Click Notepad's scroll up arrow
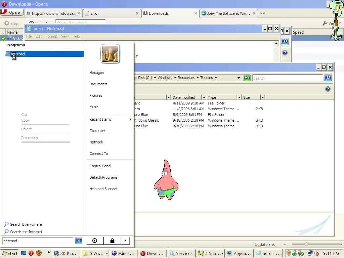Screen dimensions: 344x258 coord(276,43)
